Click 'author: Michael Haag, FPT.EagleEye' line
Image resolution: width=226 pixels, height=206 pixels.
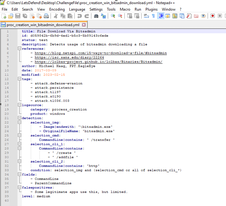pyautogui.click(x=58, y=66)
